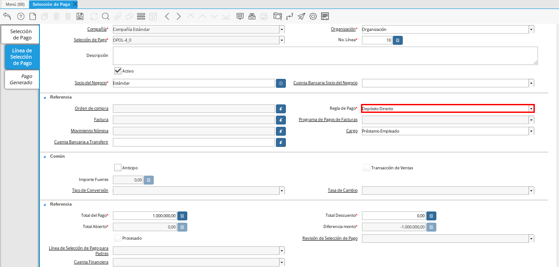Viewport: 559px width, 267px height.
Task: Switch to Pago Generado tab
Action: click(21, 79)
